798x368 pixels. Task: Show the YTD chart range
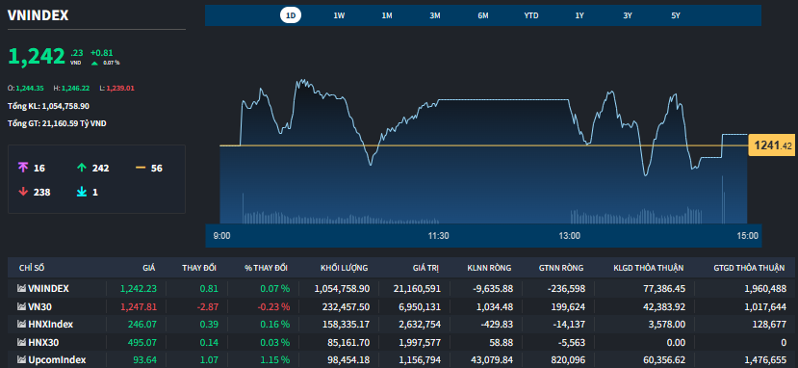tap(530, 15)
